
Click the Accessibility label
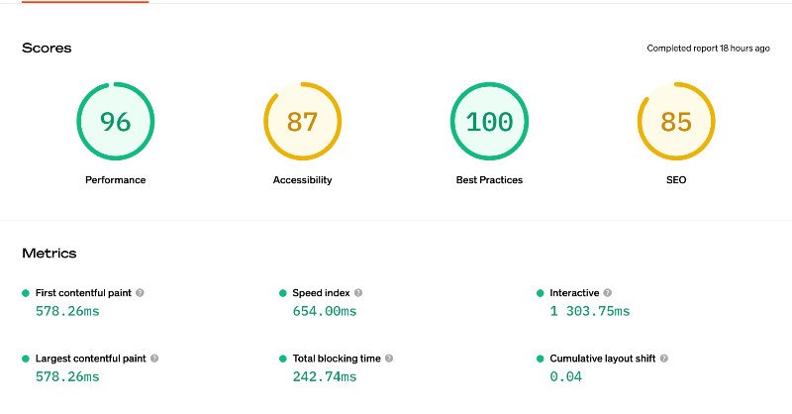tap(303, 180)
